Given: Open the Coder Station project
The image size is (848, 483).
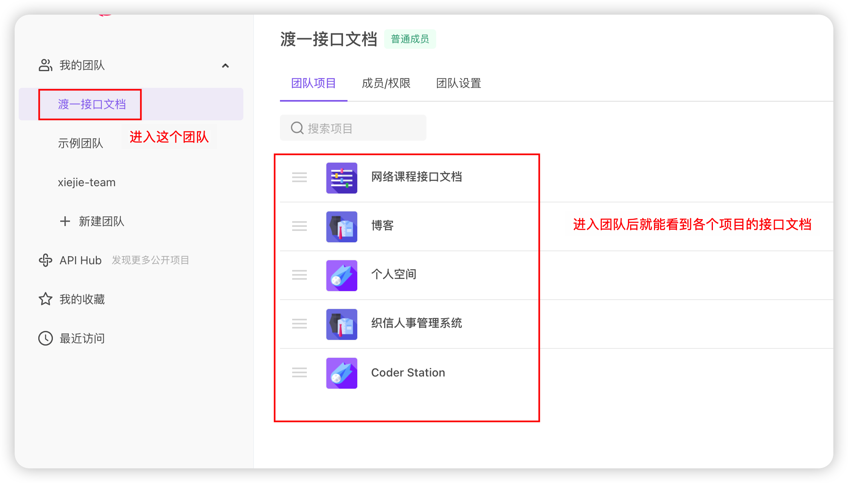Looking at the screenshot, I should click(408, 372).
